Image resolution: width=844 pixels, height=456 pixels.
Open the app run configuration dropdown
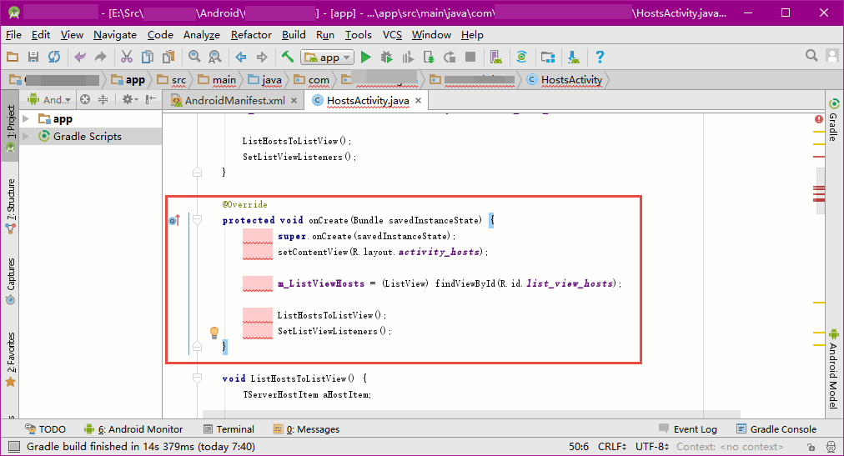pyautogui.click(x=327, y=57)
